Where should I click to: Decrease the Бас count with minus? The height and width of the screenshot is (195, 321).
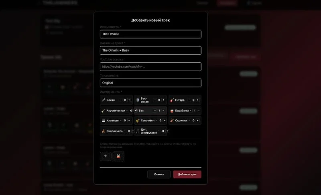pyautogui.click(x=155, y=111)
